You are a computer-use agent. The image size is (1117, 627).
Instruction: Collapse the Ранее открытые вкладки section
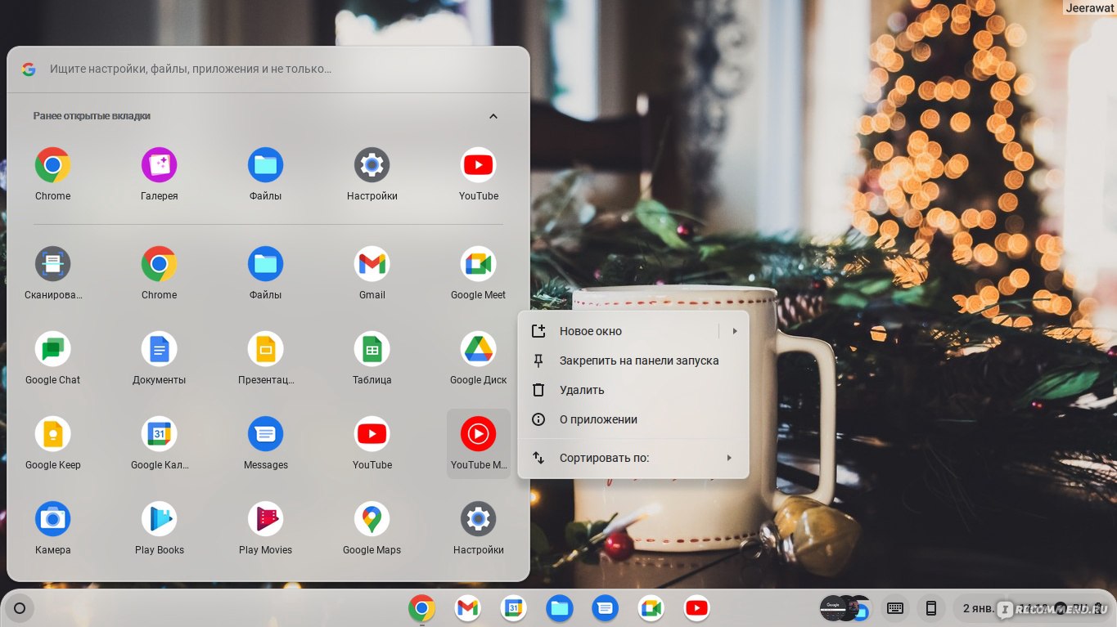(x=493, y=116)
